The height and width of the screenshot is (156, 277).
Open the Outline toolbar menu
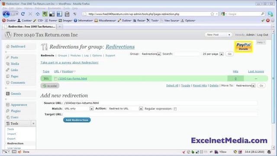(x=125, y=20)
